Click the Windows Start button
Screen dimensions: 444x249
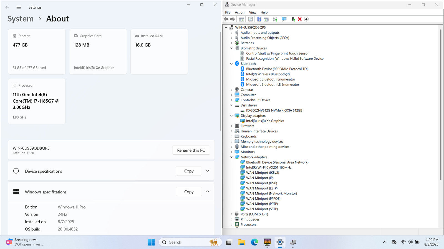click(x=151, y=242)
